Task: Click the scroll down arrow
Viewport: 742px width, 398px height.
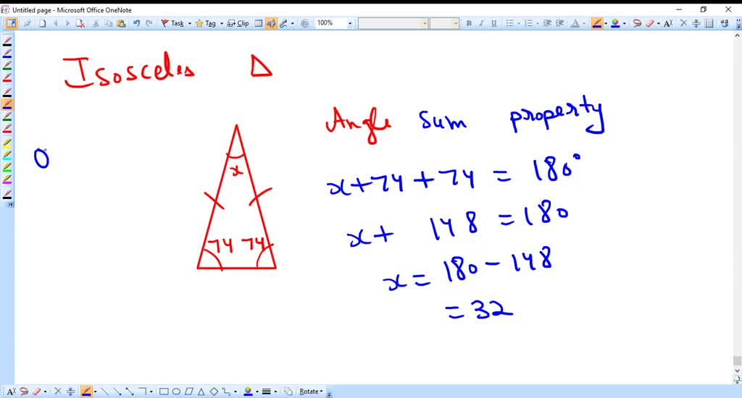Action: click(737, 371)
